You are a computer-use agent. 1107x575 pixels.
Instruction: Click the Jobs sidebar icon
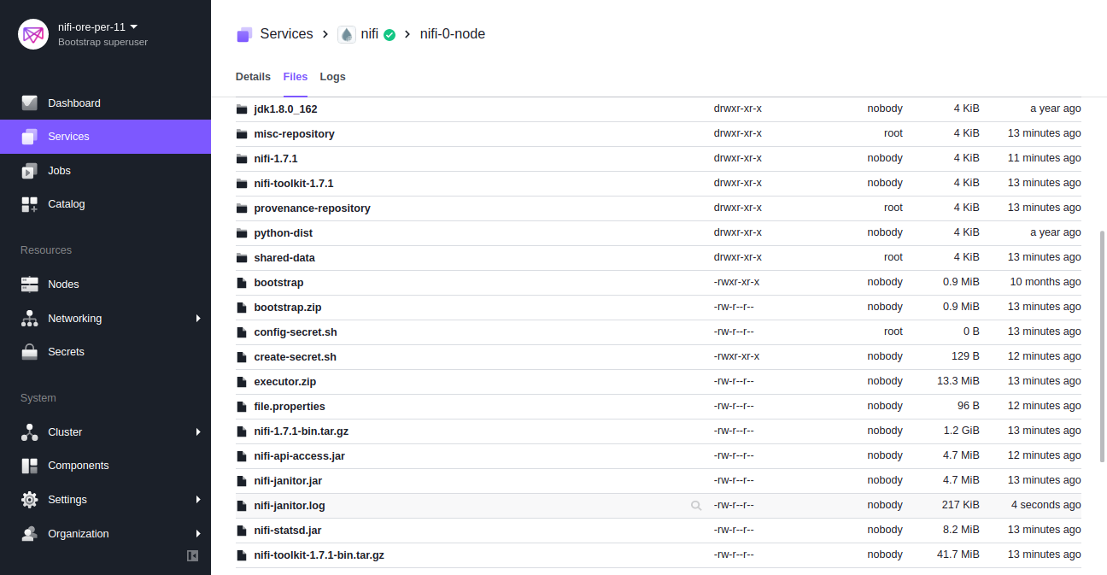tap(29, 171)
